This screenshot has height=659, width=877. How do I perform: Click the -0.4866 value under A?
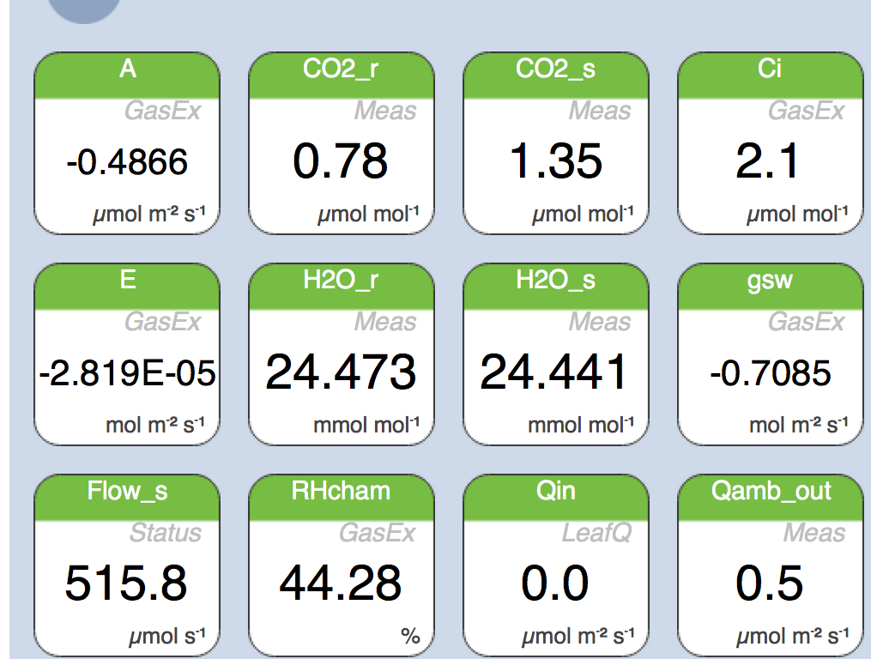(x=127, y=161)
